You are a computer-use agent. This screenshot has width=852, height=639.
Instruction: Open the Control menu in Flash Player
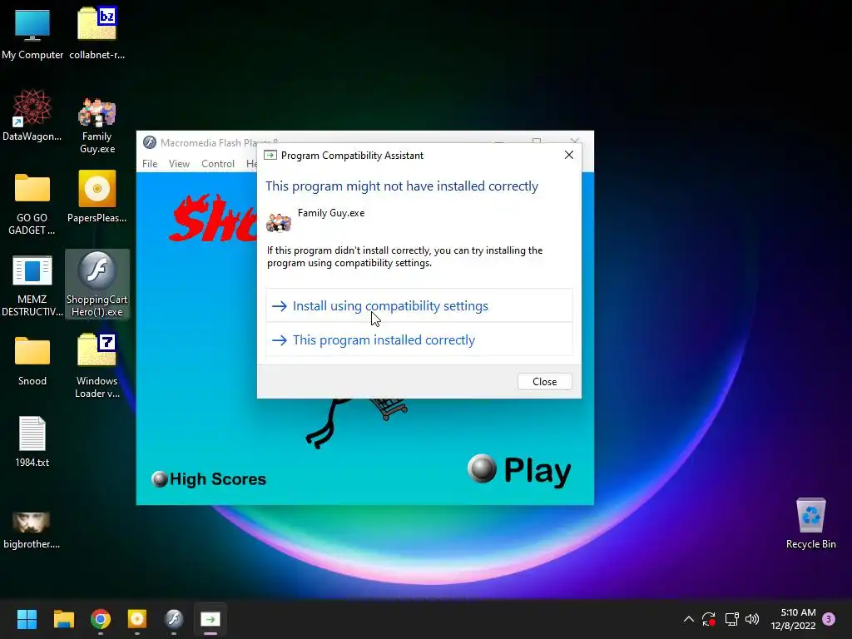point(218,164)
